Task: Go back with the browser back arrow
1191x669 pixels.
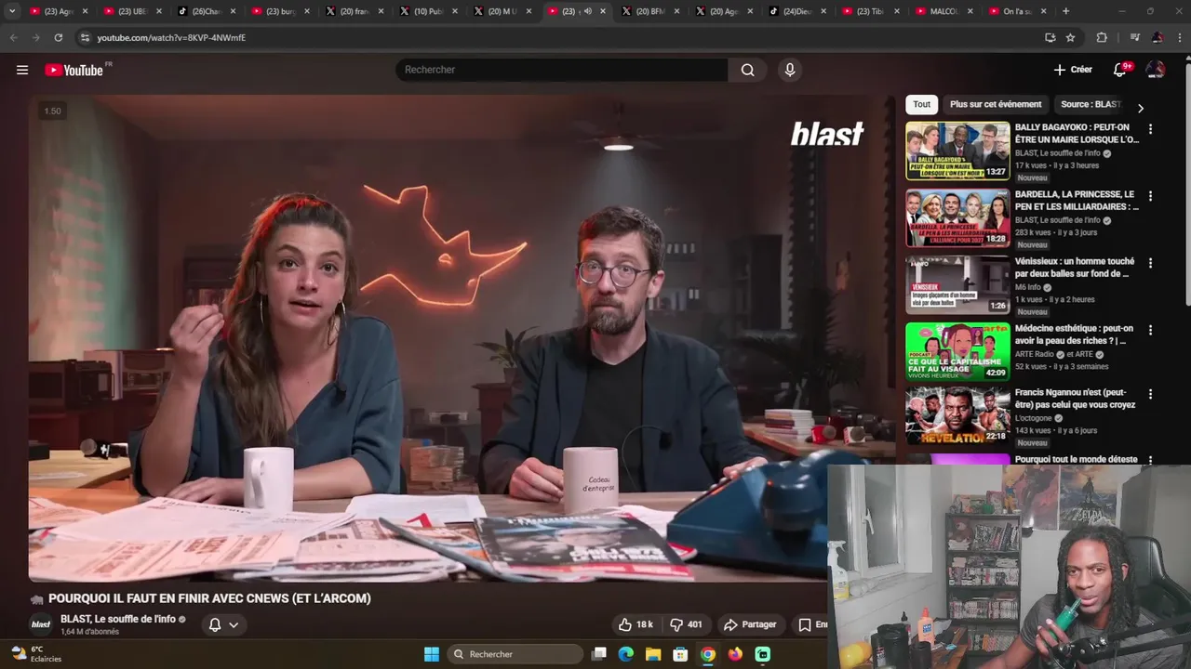Action: click(13, 37)
